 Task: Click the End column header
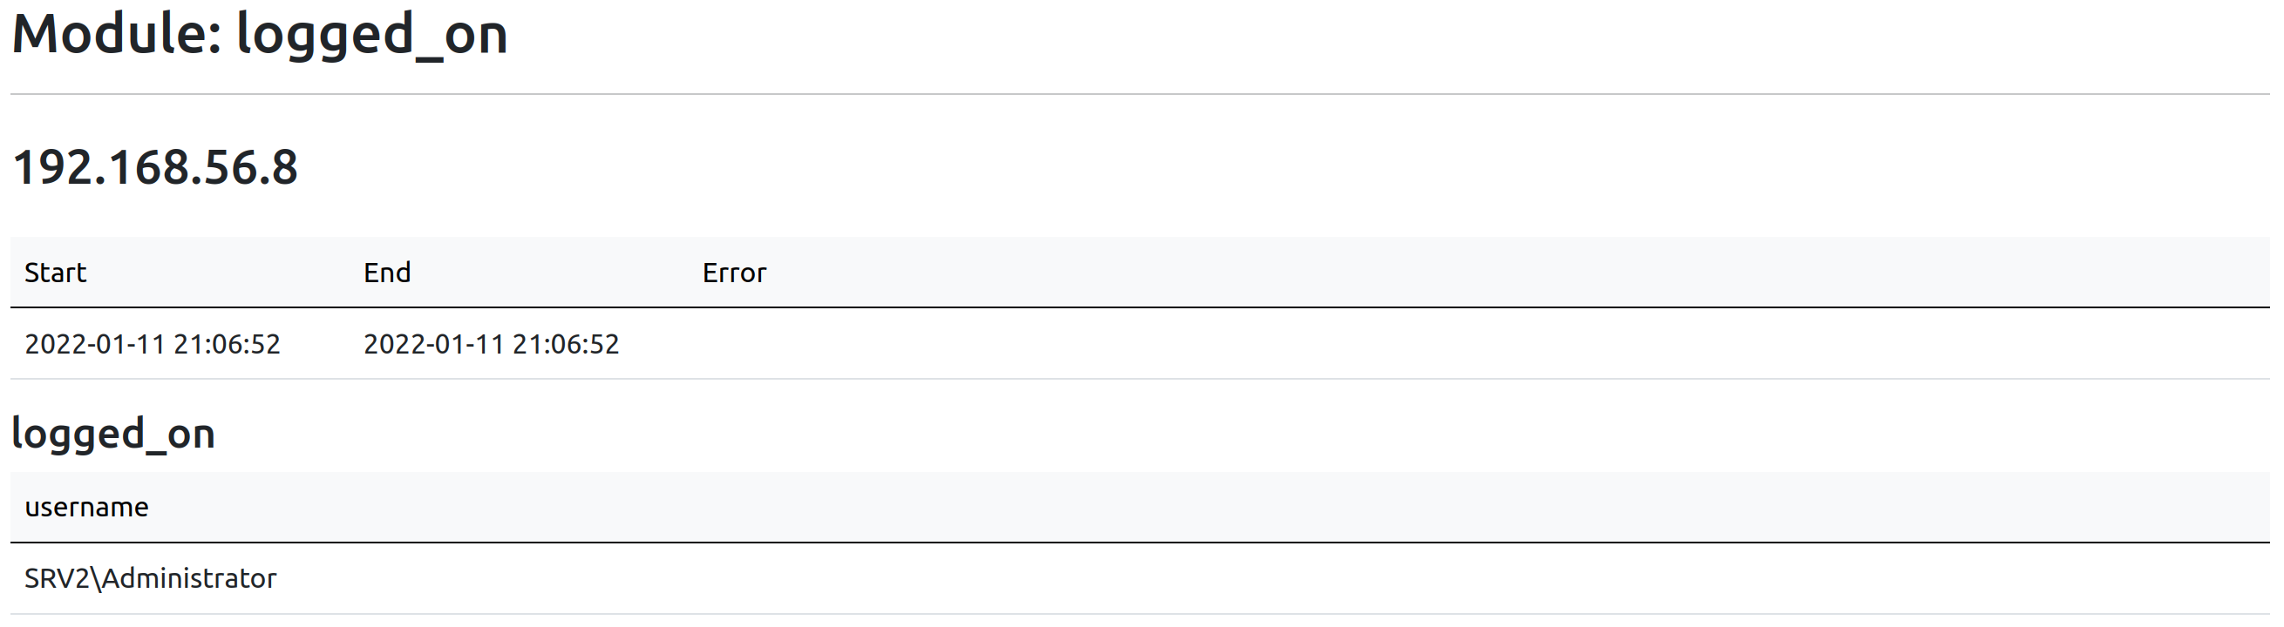pyautogui.click(x=386, y=273)
